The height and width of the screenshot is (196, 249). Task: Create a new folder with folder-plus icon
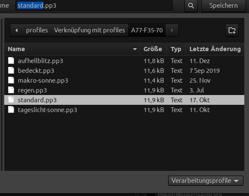point(232,30)
